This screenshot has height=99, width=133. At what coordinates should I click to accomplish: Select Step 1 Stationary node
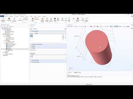point(9,54)
